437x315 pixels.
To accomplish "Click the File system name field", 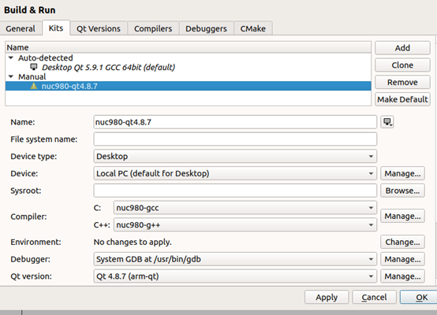I will tap(235, 139).
